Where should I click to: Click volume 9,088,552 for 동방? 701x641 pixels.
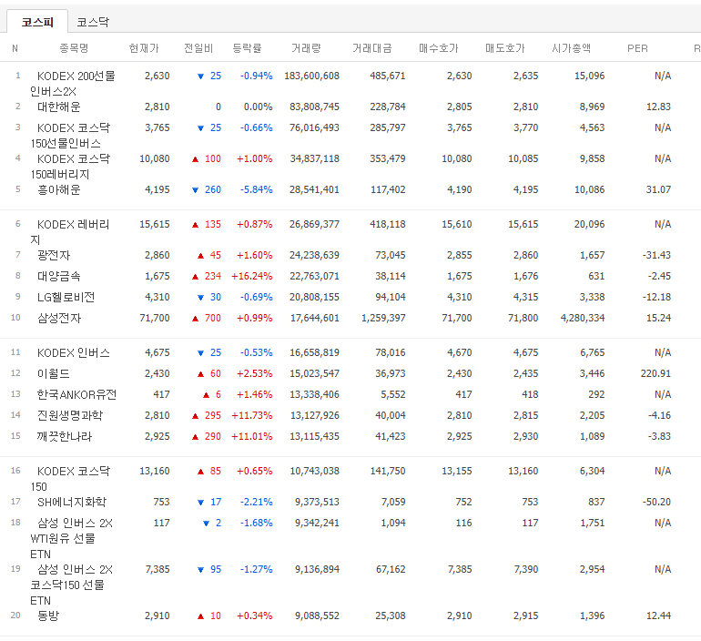(x=317, y=616)
